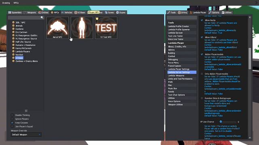
Task: Open the Lambda Player tab
Action: coord(198,12)
